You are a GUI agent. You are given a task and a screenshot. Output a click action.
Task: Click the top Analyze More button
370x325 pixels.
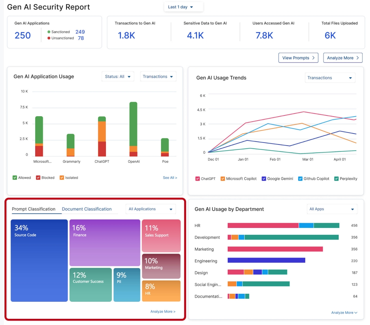point(343,58)
